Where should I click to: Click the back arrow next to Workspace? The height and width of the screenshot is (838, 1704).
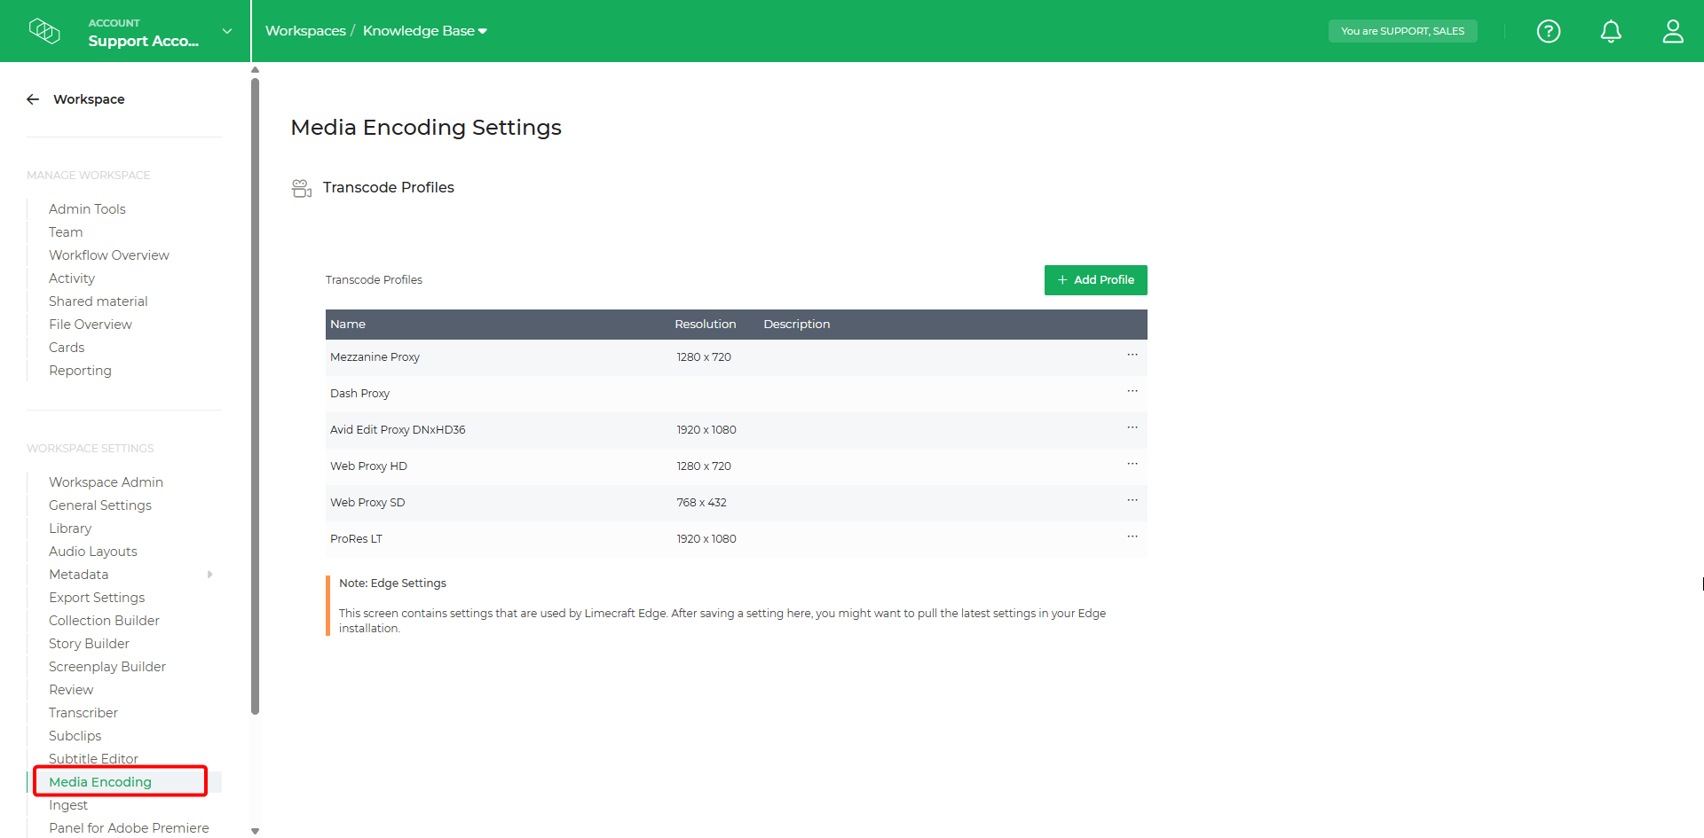(32, 98)
